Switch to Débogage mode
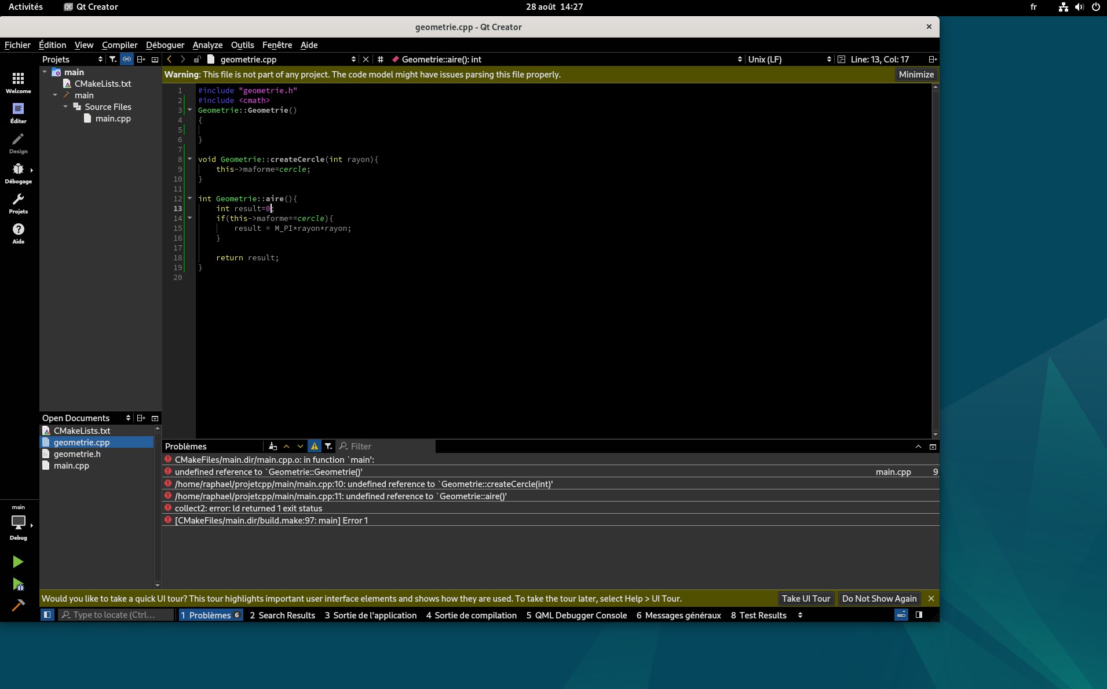 click(x=18, y=172)
